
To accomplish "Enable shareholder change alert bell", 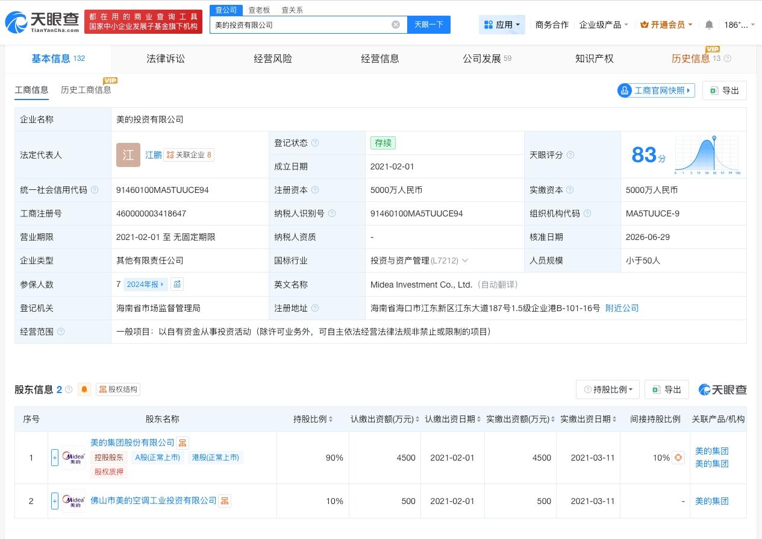I will click(x=84, y=389).
